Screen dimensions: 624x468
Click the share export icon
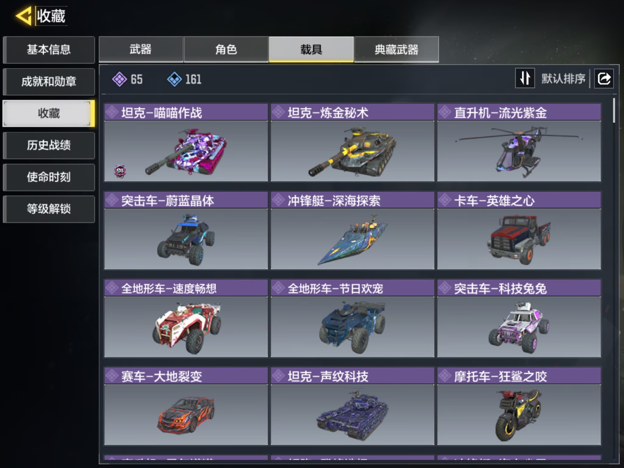pos(604,79)
